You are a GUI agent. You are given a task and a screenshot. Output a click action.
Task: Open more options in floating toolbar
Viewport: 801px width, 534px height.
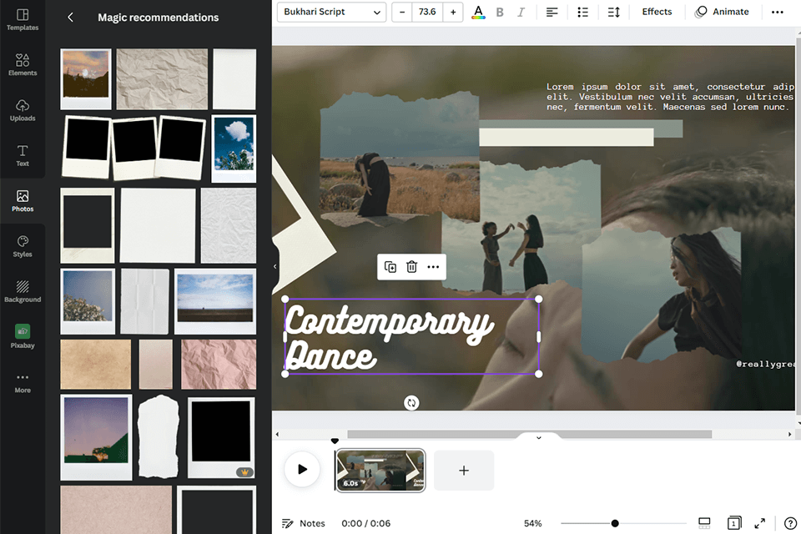tap(433, 267)
